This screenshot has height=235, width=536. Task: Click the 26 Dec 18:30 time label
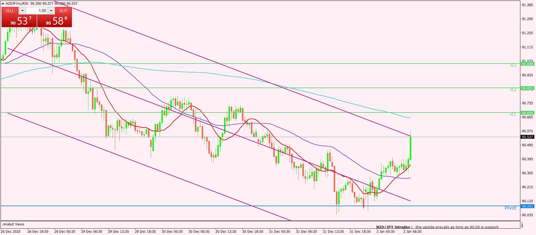click(38, 231)
